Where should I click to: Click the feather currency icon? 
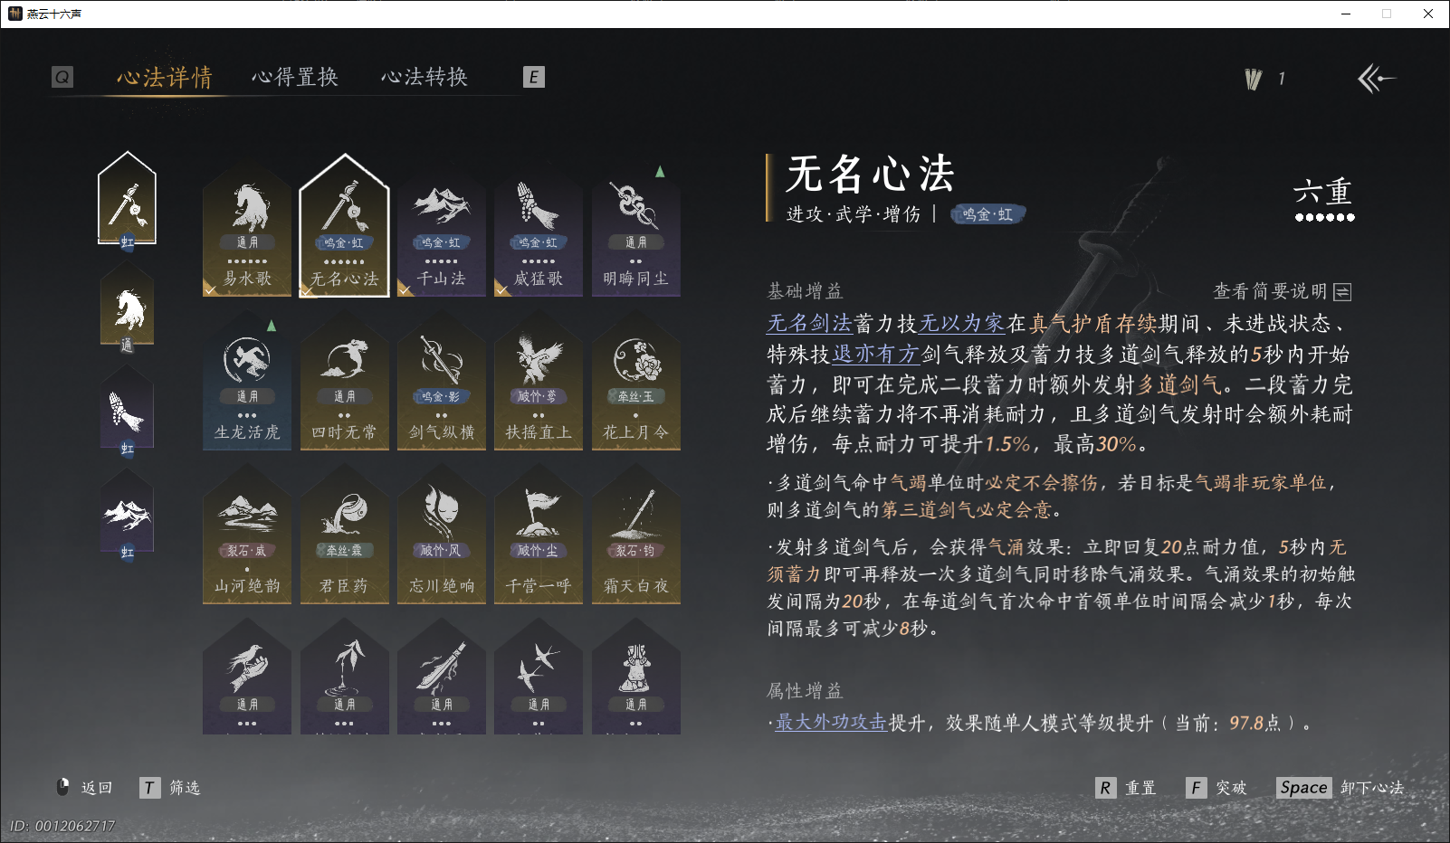(1254, 79)
